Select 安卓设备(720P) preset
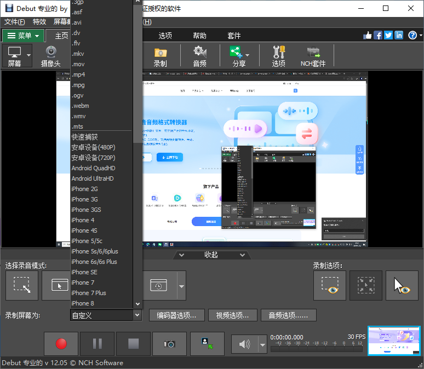Viewport: 424px width, 369px height. pos(102,158)
